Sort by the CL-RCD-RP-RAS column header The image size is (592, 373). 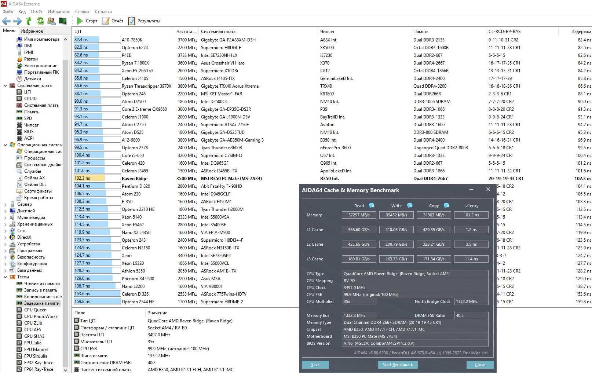[522, 32]
